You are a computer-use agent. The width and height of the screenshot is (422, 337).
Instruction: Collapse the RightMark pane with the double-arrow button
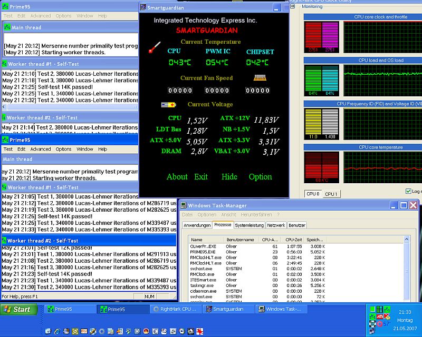click(293, 6)
